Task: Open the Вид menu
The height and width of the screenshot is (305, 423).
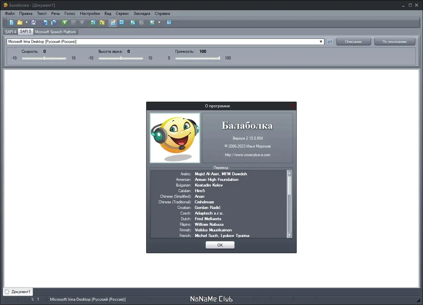Action: (108, 14)
